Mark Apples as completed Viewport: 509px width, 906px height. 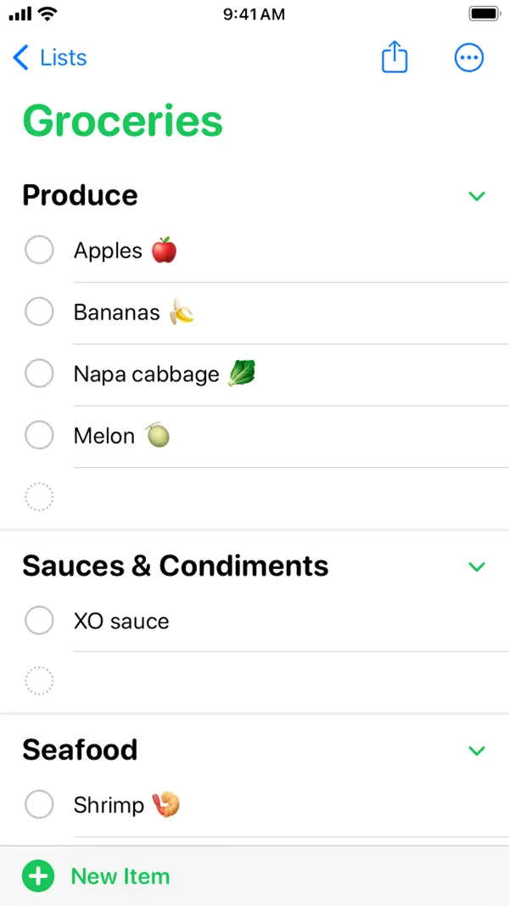39,250
